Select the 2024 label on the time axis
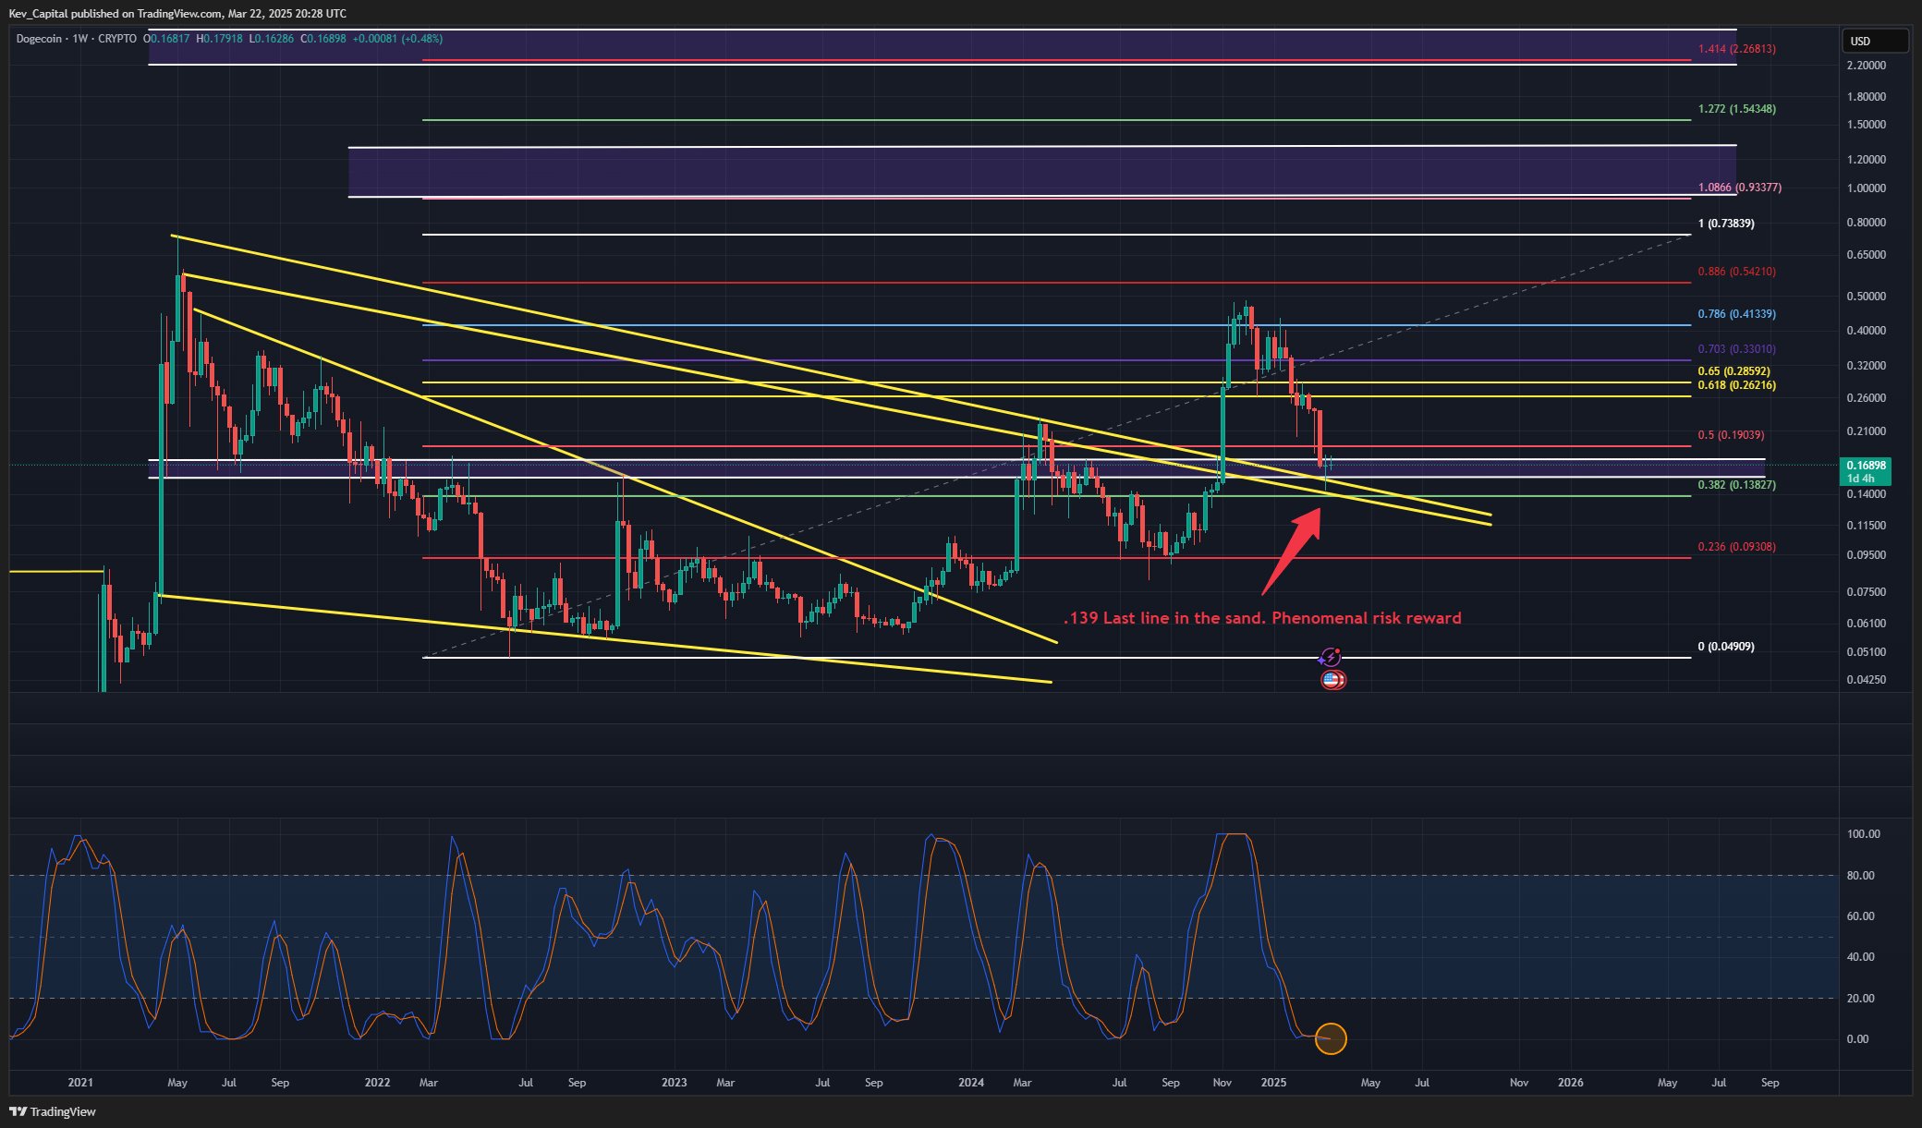The height and width of the screenshot is (1128, 1922). pos(971,1082)
